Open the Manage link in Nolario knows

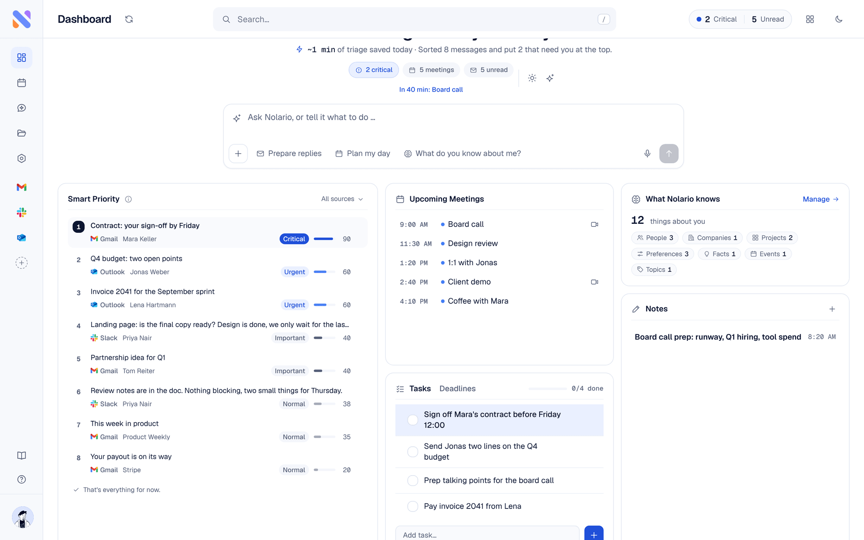click(820, 199)
